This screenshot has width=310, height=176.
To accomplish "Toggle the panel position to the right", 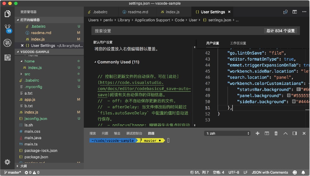I will 294,133.
